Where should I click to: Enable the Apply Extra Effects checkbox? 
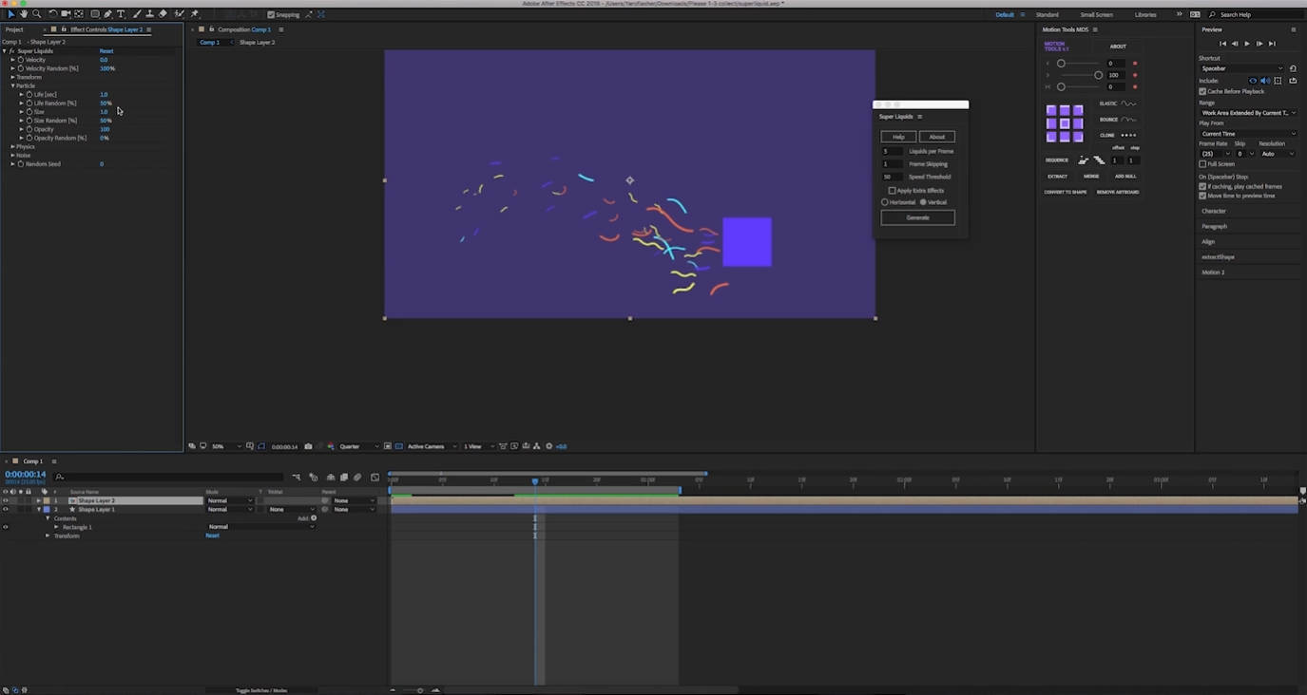click(x=893, y=190)
